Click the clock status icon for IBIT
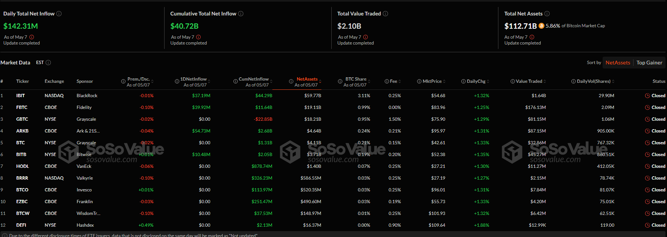Screen dimensions: 667x237 pos(647,96)
